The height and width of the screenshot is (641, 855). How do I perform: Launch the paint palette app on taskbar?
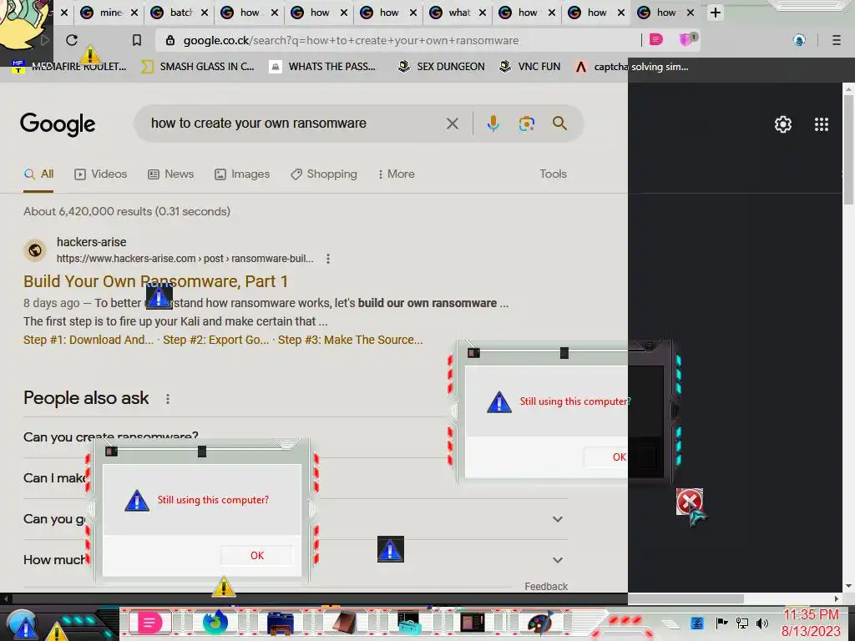click(x=539, y=623)
